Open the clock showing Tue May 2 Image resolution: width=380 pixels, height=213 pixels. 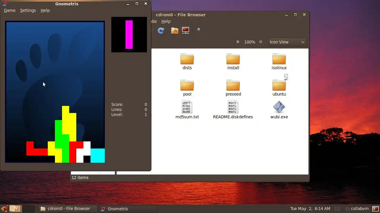[310, 209]
